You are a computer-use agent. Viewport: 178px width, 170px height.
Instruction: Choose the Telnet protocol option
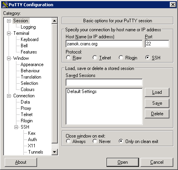coord(95,57)
